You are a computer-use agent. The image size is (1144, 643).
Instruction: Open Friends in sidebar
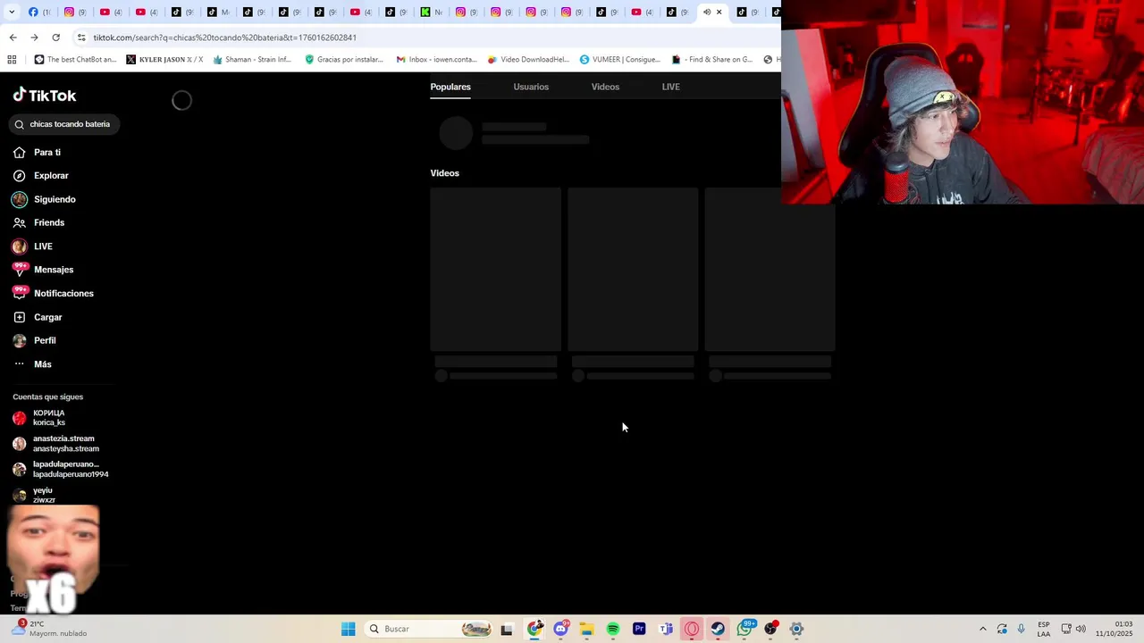click(39, 222)
